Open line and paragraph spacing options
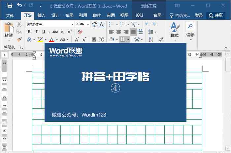The height and width of the screenshot is (153, 231). [x=152, y=32]
